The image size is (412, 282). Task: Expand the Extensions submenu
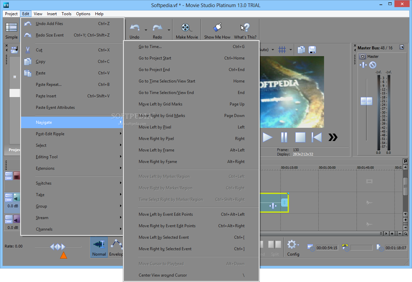(72, 168)
